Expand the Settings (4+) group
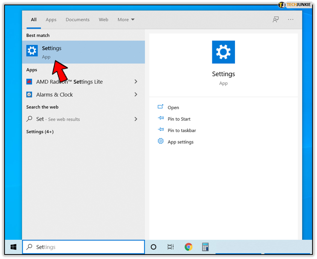Screen dimensions: 317x259 (40, 132)
